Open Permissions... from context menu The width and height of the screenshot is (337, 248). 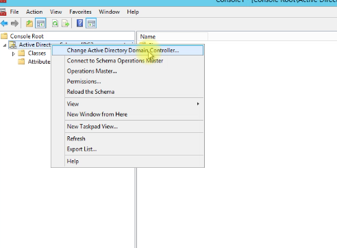(x=127, y=82)
